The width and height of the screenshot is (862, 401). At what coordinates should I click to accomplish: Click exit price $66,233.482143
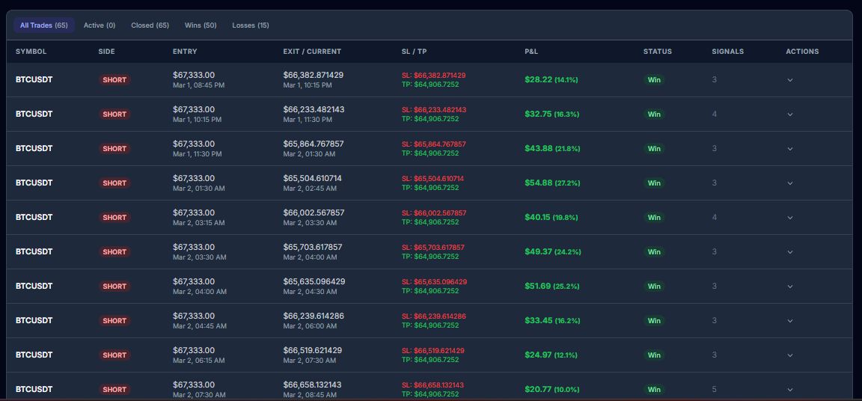pos(314,109)
